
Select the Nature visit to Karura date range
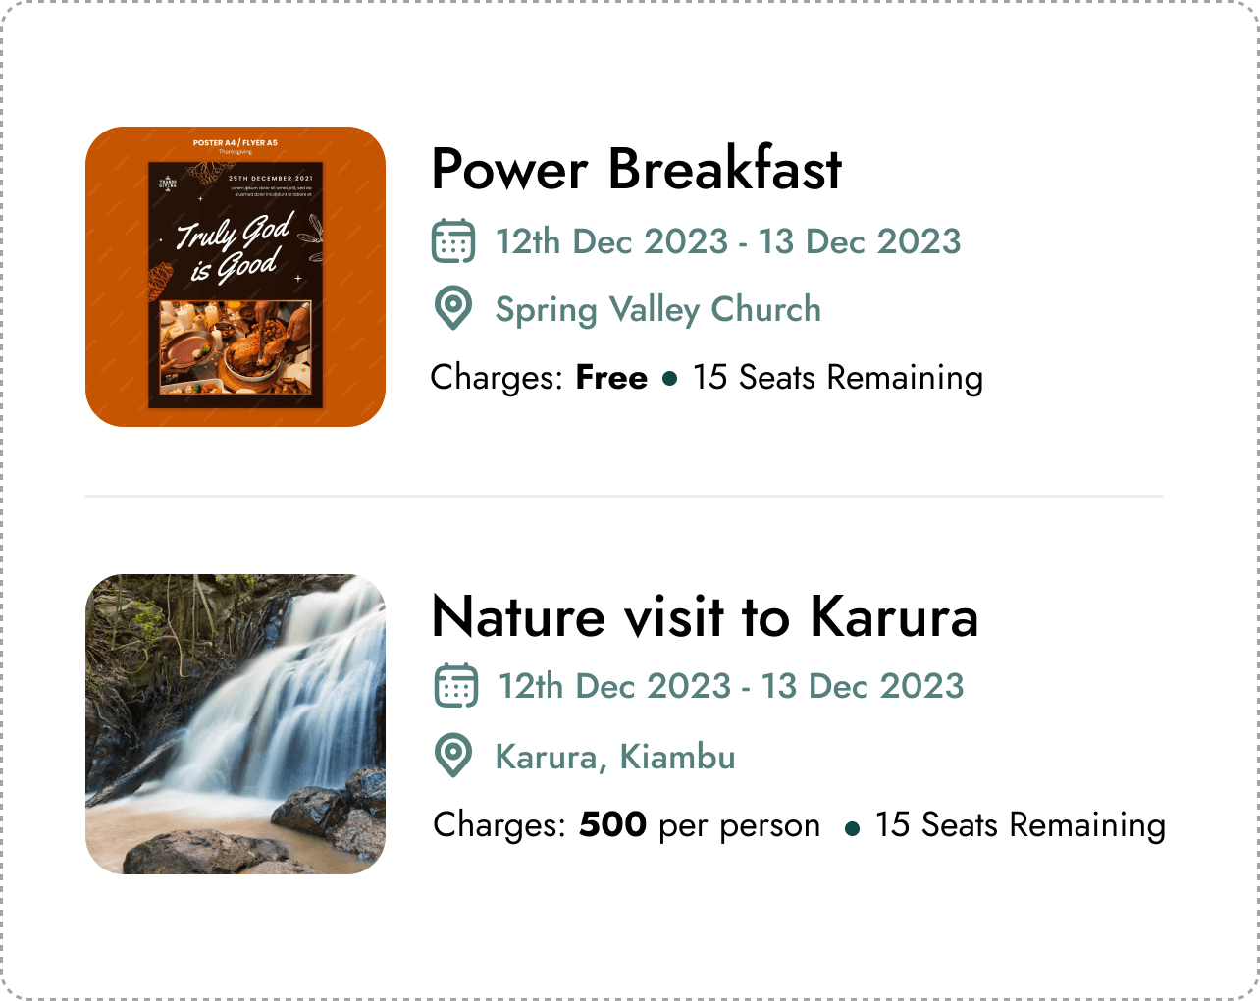pyautogui.click(x=731, y=686)
